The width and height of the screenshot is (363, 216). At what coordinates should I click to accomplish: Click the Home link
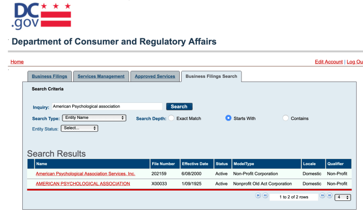[17, 62]
